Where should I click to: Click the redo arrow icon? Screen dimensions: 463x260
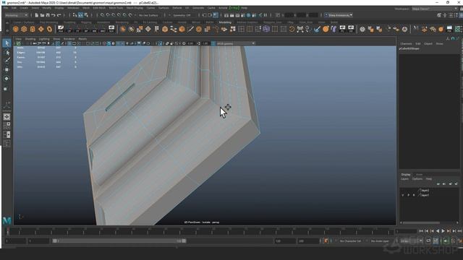point(59,15)
